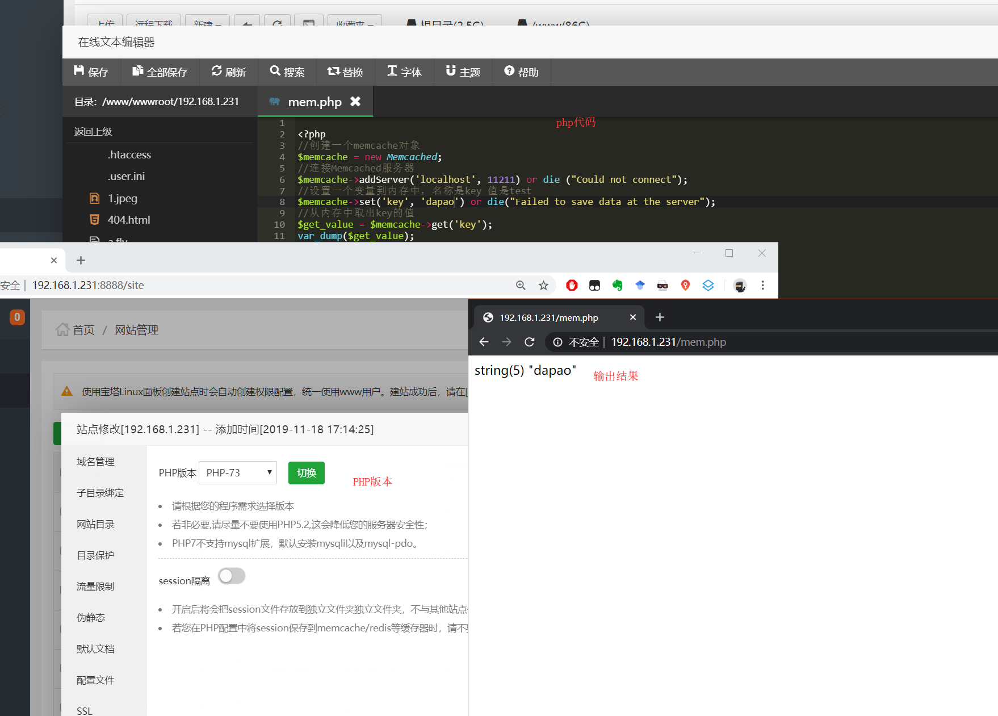
Task: Open the PHP version dropdown showing PHP-73
Action: tap(238, 472)
